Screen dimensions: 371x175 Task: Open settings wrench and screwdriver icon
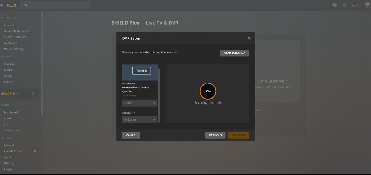tap(344, 5)
